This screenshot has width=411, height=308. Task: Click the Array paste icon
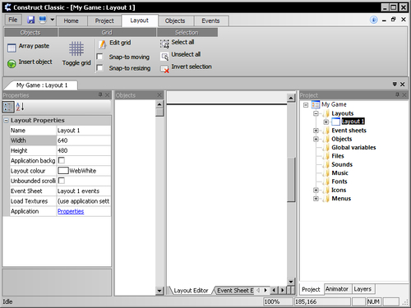point(12,48)
